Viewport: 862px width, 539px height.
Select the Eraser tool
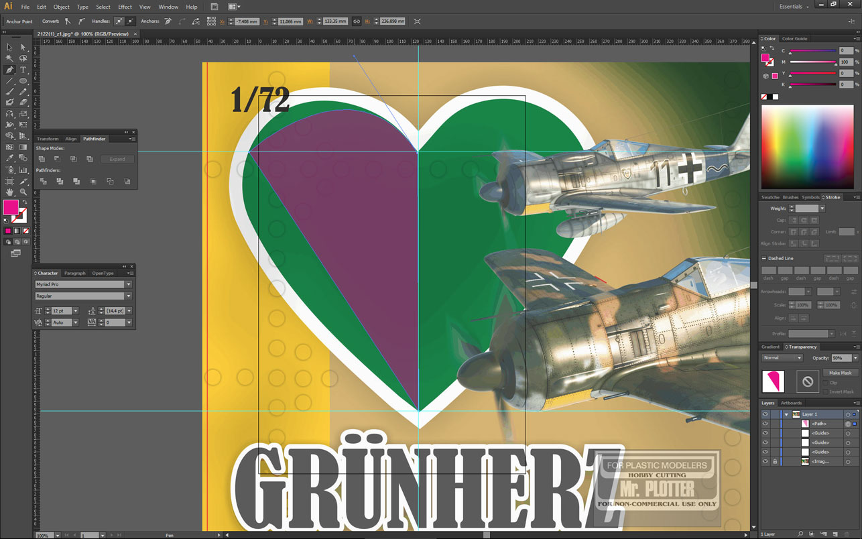tap(23, 103)
